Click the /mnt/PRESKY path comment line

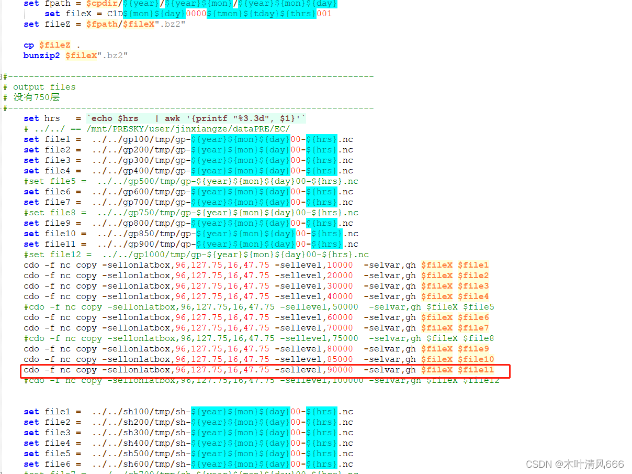(157, 129)
